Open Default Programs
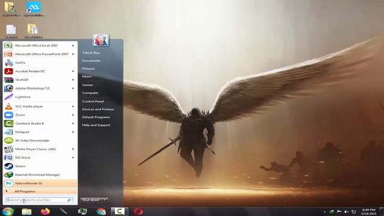This screenshot has height=216, width=384. coord(96,117)
